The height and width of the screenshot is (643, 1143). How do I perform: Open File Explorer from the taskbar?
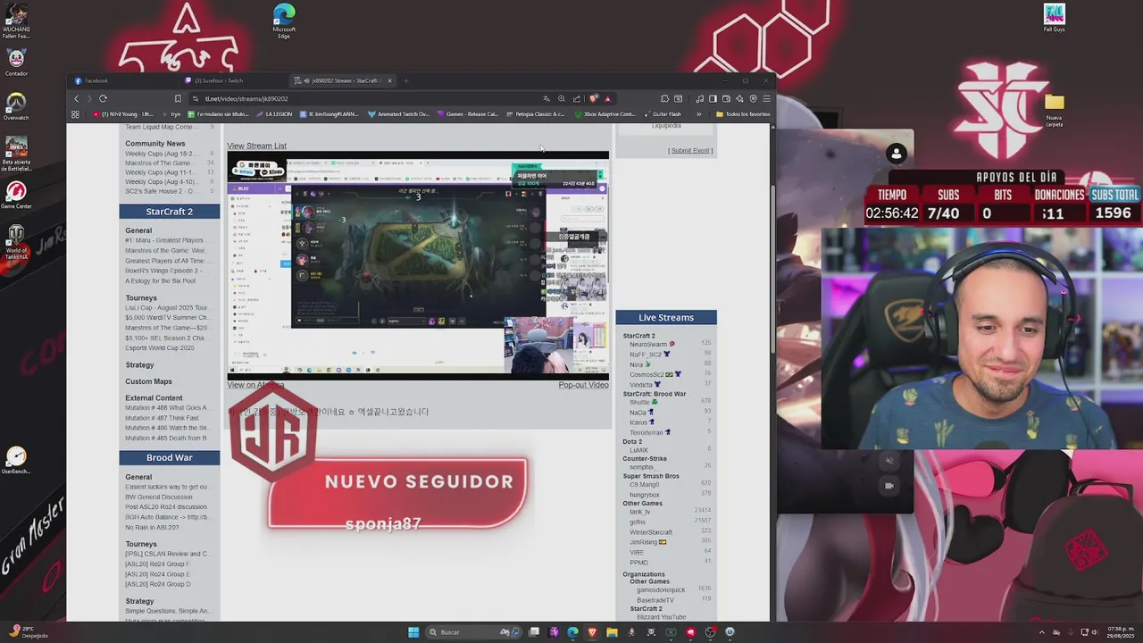click(612, 632)
